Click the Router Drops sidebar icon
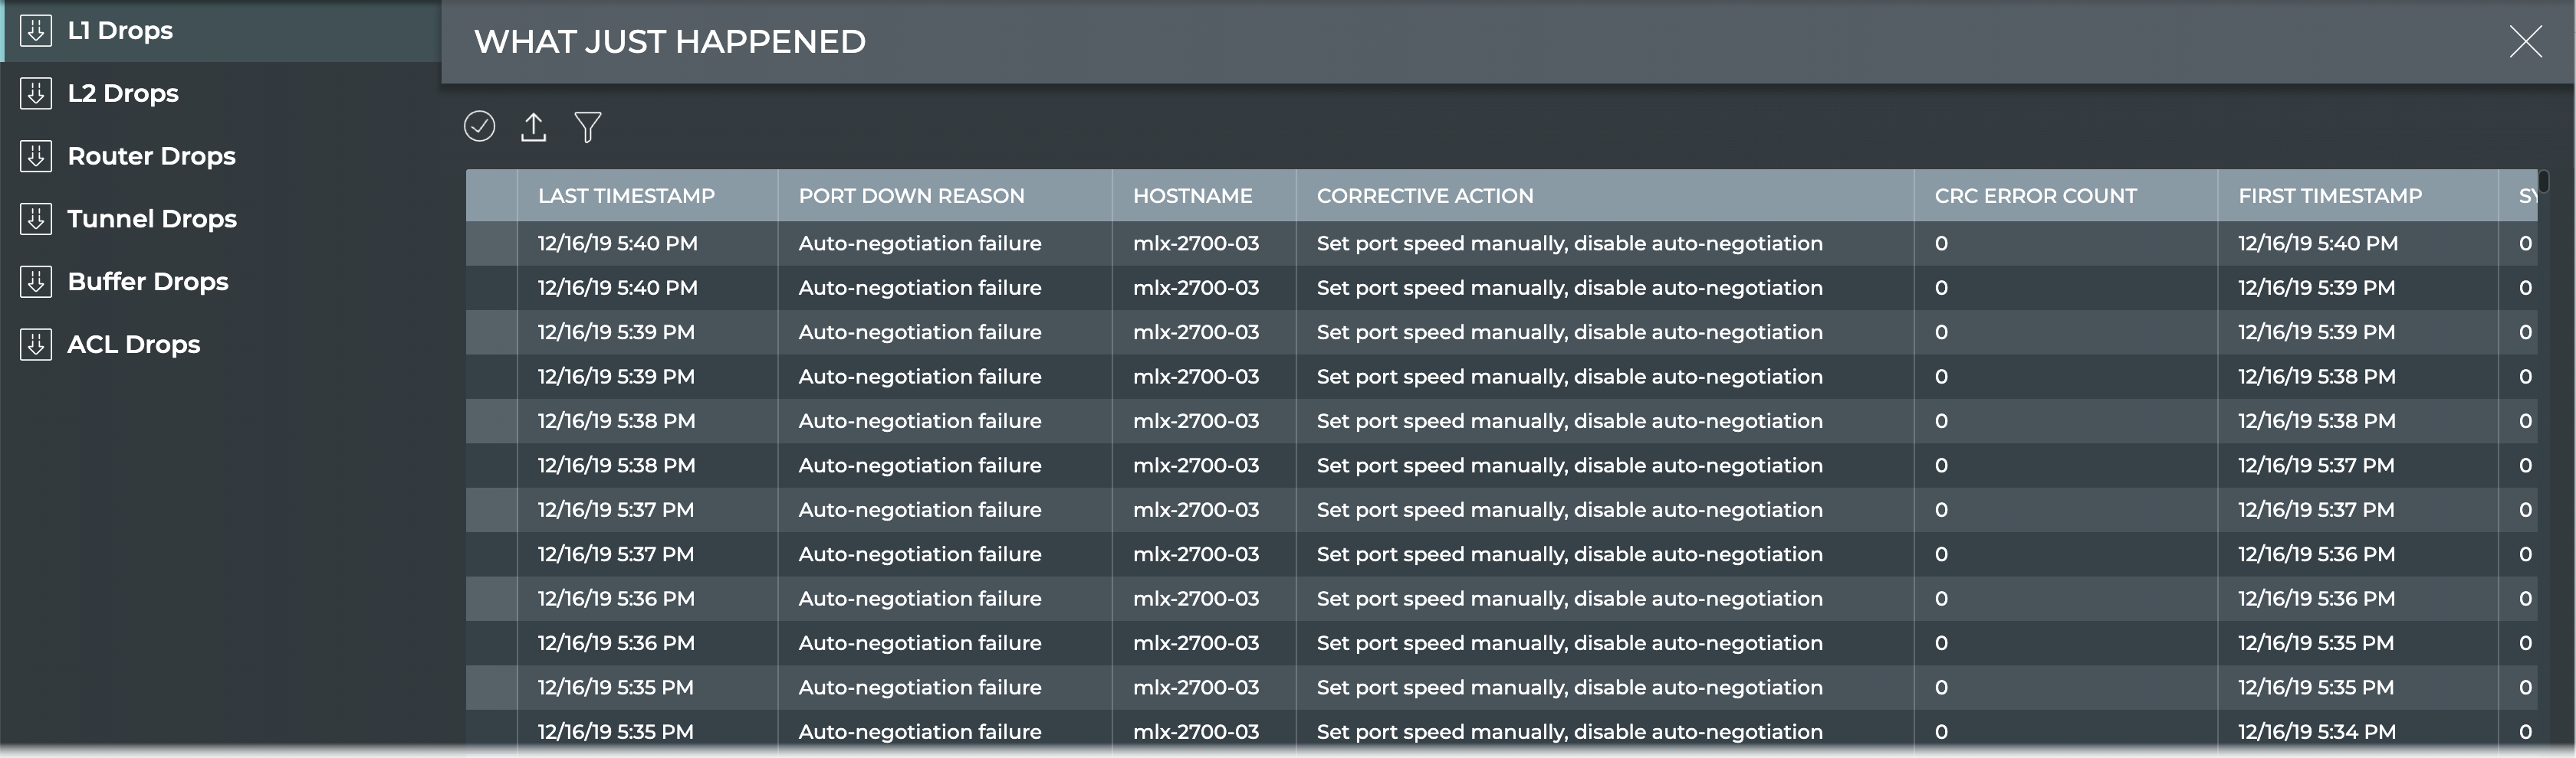This screenshot has height=758, width=2576. tap(36, 157)
